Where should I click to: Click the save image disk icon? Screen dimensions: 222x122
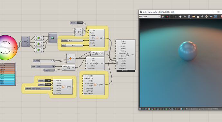pos(189,16)
